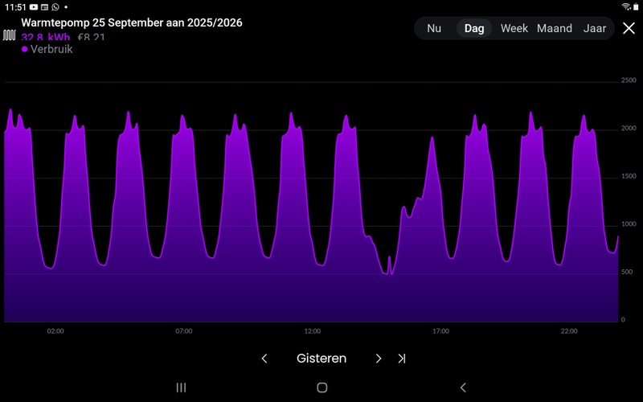Image resolution: width=643 pixels, height=402 pixels.
Task: Tap the status bar clock 11:51
Action: tap(15, 7)
